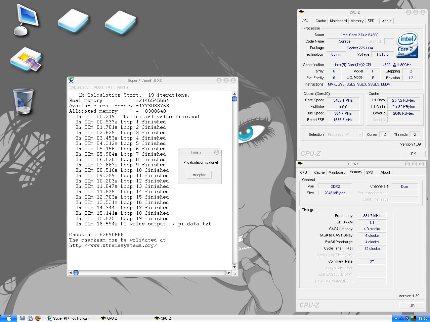Select About tab in top CPU-Z window
Image resolution: width=430 pixels, height=322 pixels.
[x=387, y=21]
